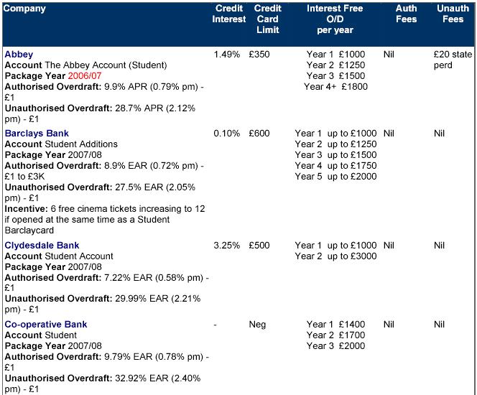Click Abbey's 1.49% credit interest value
Image resolution: width=477 pixels, height=395 pixels.
(227, 55)
